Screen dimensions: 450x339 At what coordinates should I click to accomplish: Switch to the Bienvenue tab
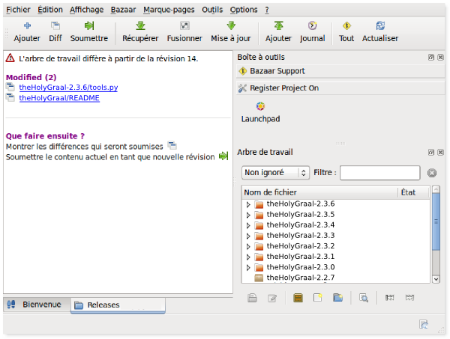37,305
